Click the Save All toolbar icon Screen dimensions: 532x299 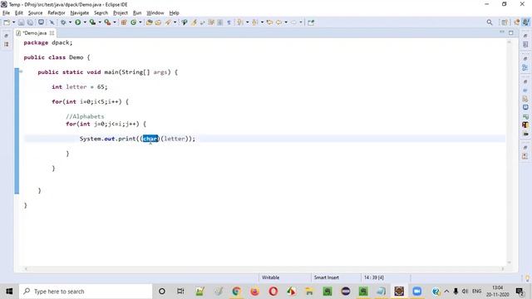click(x=30, y=22)
